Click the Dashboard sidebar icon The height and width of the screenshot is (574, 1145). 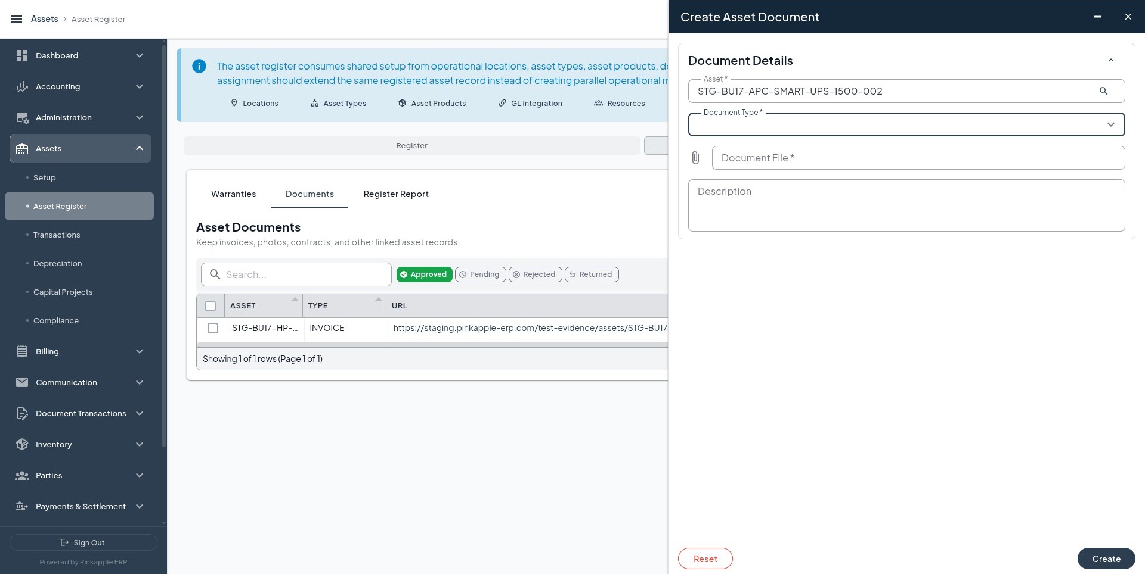(x=22, y=55)
